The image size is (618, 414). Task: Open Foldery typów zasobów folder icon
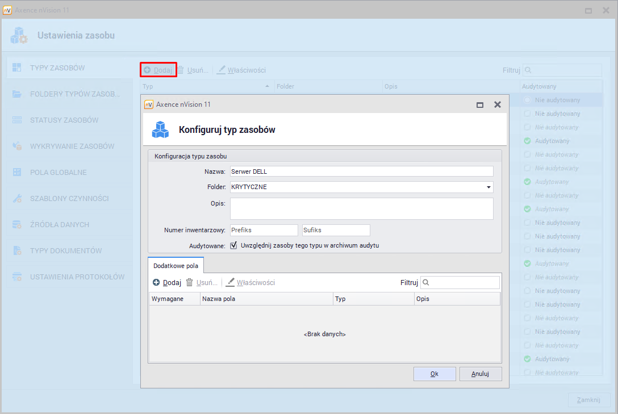click(17, 94)
